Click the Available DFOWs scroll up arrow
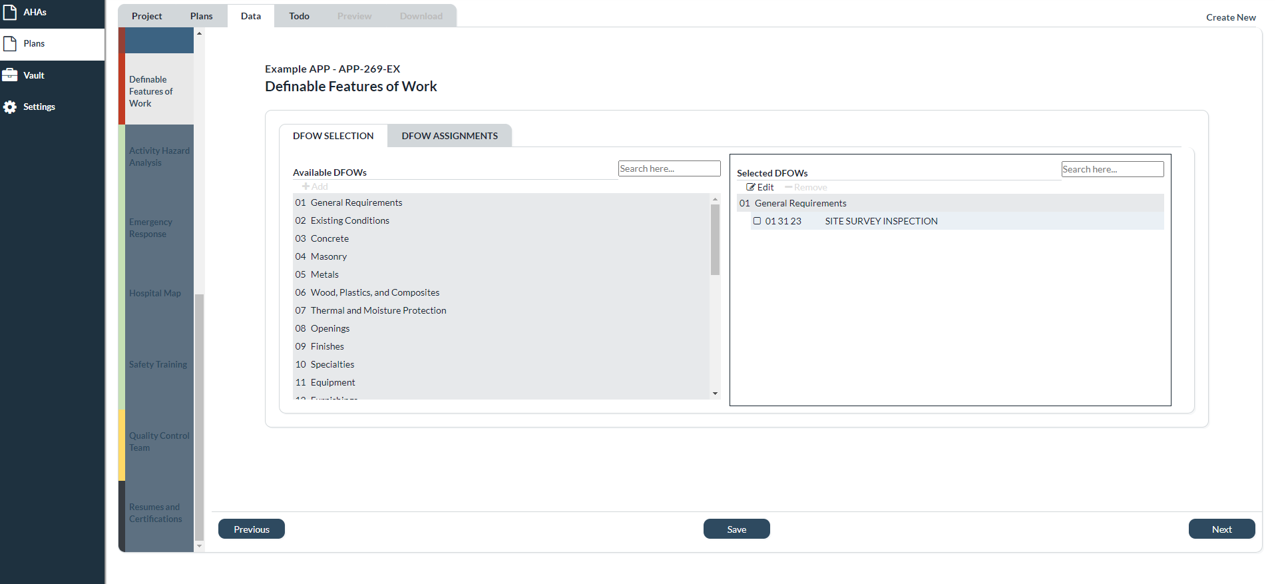Screen dimensions: 1276x584 [x=715, y=199]
